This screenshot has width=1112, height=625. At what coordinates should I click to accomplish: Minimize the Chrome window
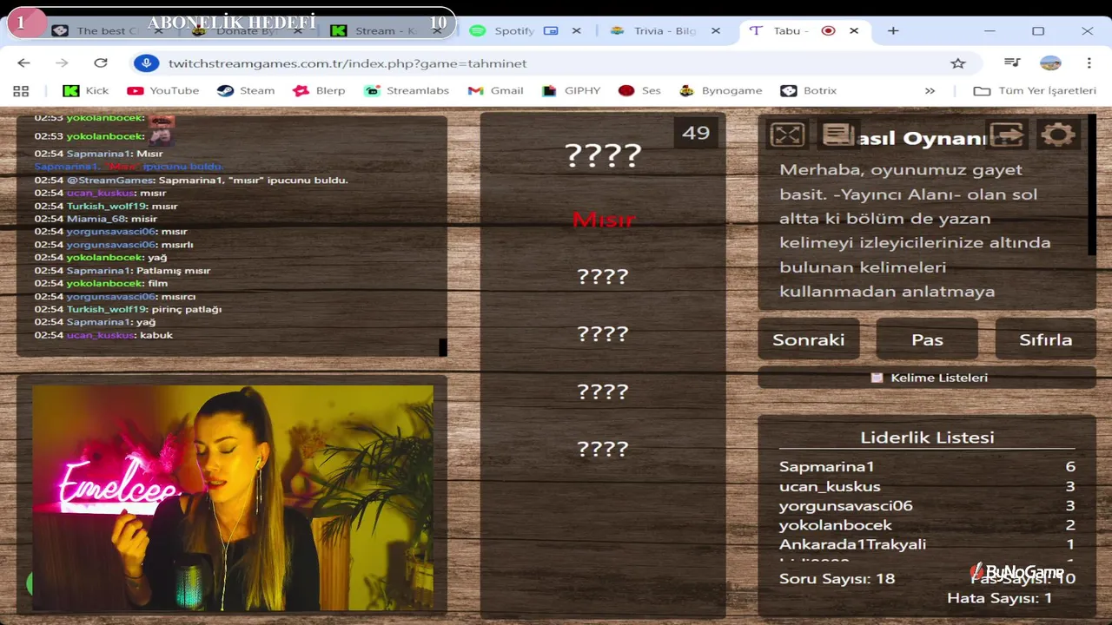tap(990, 30)
